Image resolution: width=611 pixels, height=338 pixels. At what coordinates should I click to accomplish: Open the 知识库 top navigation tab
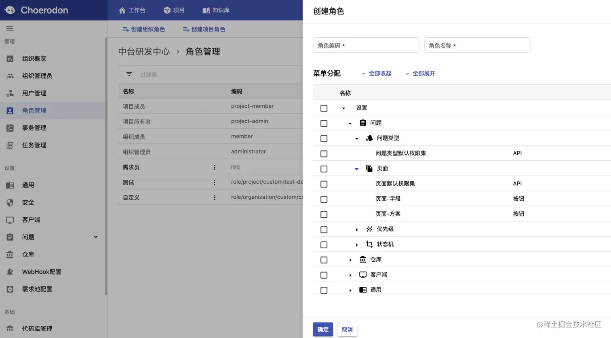(216, 10)
